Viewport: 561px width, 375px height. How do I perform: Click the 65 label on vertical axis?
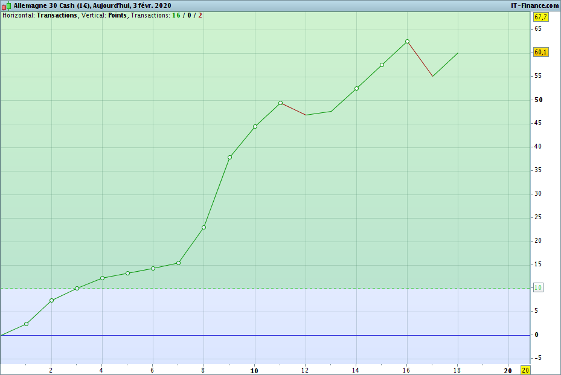click(538, 28)
